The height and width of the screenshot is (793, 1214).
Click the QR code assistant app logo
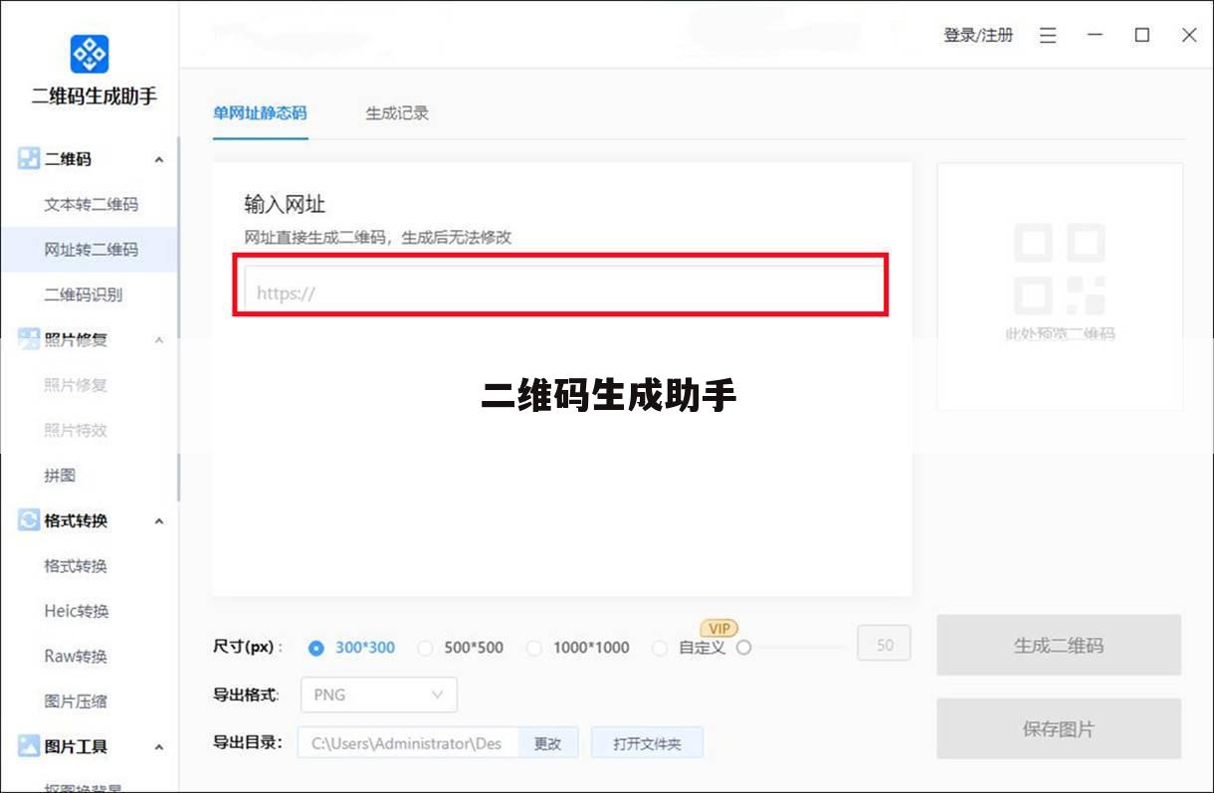[90, 54]
